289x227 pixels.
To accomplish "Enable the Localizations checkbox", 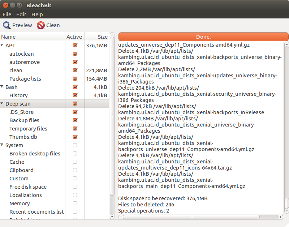I will 75,195.
